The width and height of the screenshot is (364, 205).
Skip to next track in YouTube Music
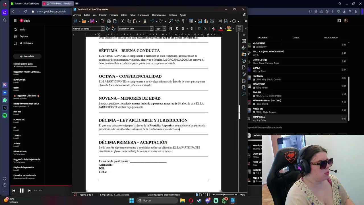(x=30, y=190)
